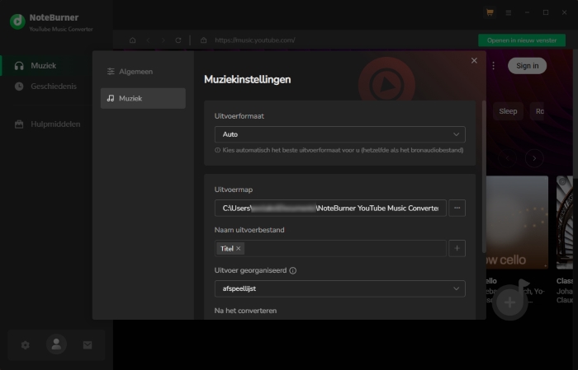Viewport: 578px width, 370px height.
Task: Open the cello playlist thumbnail
Action: 517,222
